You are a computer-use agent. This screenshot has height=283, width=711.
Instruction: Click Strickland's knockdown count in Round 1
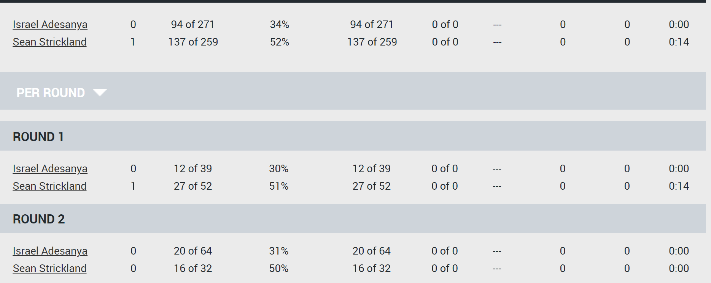(x=133, y=186)
